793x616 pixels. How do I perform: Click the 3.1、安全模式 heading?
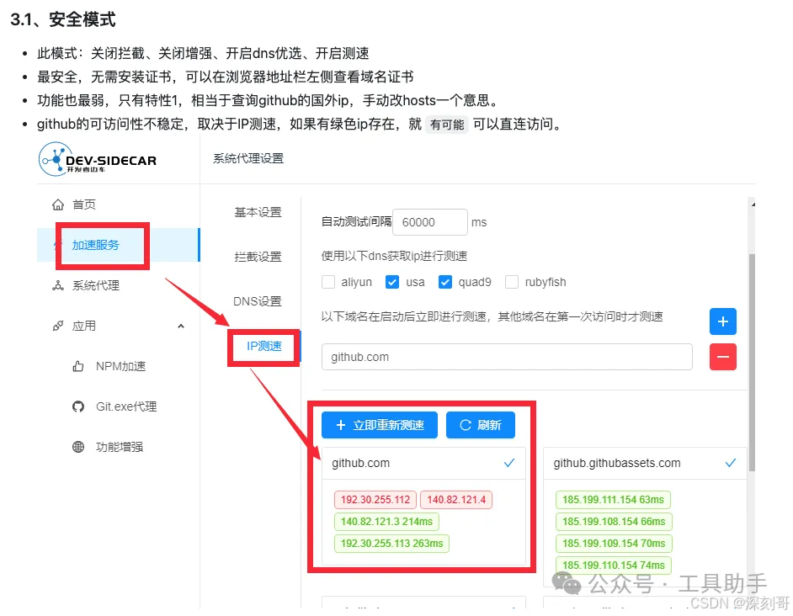point(62,19)
